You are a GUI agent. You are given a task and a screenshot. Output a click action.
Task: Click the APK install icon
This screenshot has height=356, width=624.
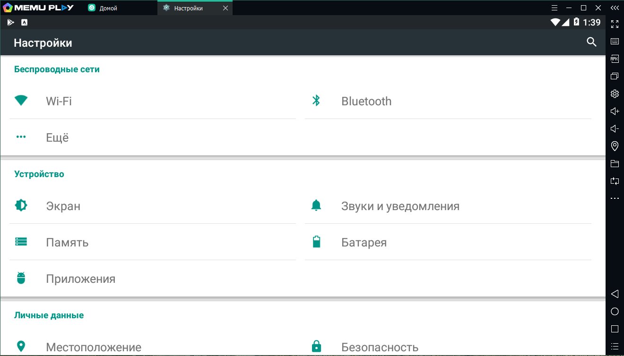pyautogui.click(x=615, y=59)
